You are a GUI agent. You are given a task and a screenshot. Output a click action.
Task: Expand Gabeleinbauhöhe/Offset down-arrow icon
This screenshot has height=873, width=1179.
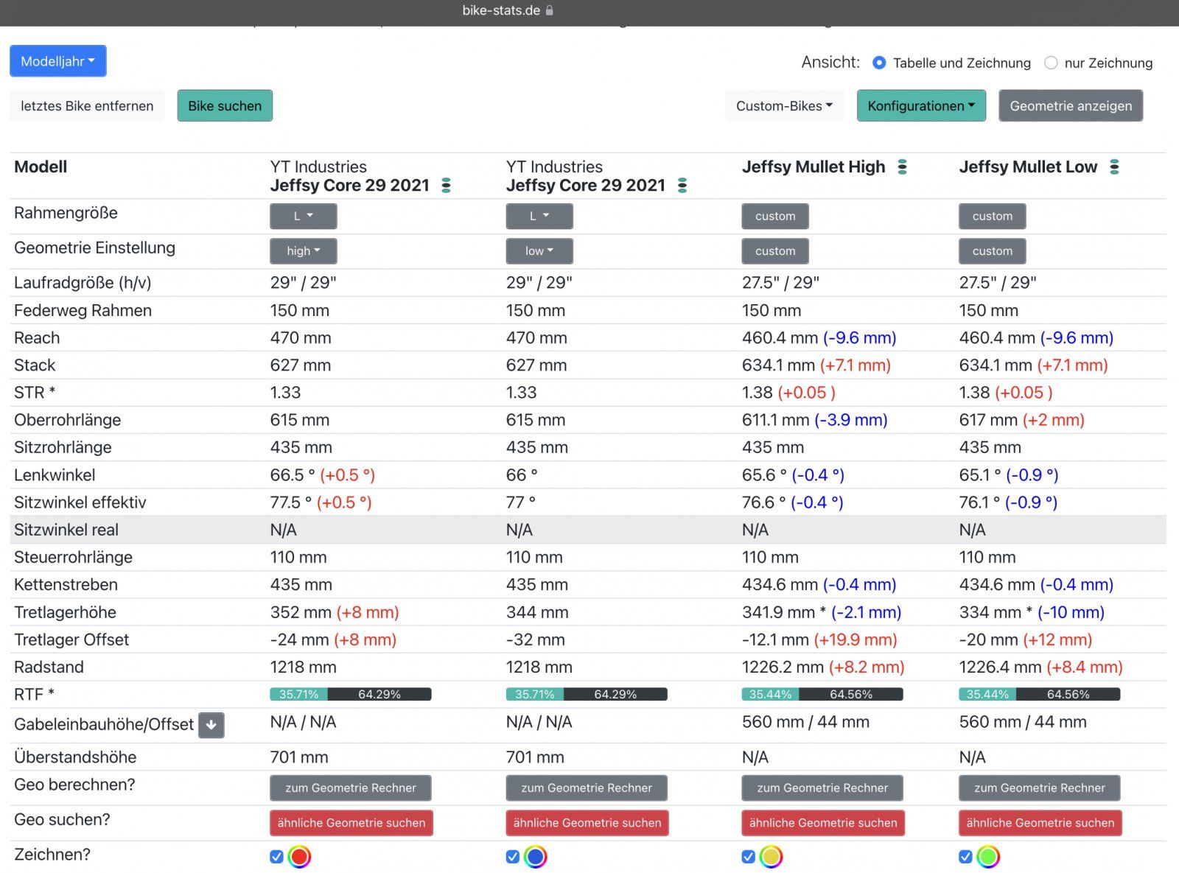pos(211,725)
